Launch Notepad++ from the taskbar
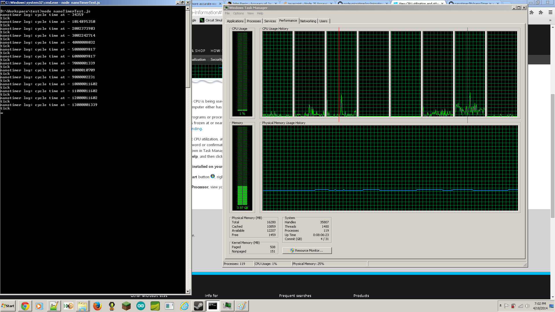 tap(54, 306)
